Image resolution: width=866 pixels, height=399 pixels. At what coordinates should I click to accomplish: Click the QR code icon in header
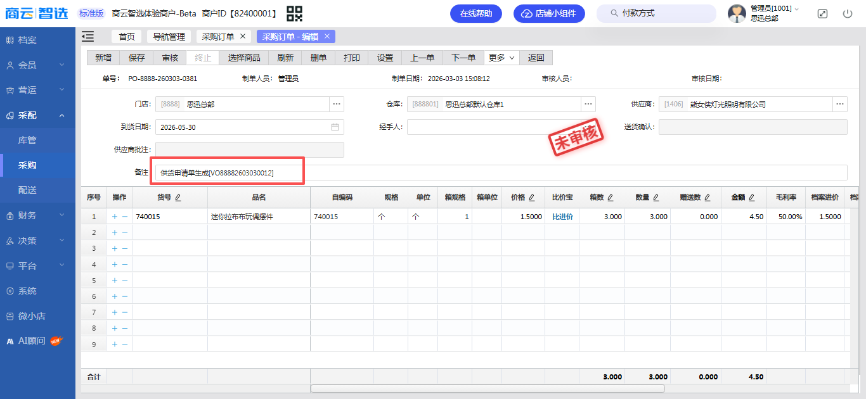(294, 13)
